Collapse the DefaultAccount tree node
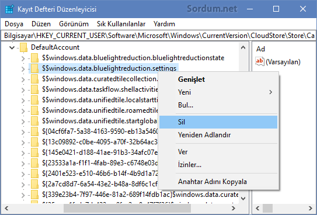The image size is (317, 215). [12, 48]
